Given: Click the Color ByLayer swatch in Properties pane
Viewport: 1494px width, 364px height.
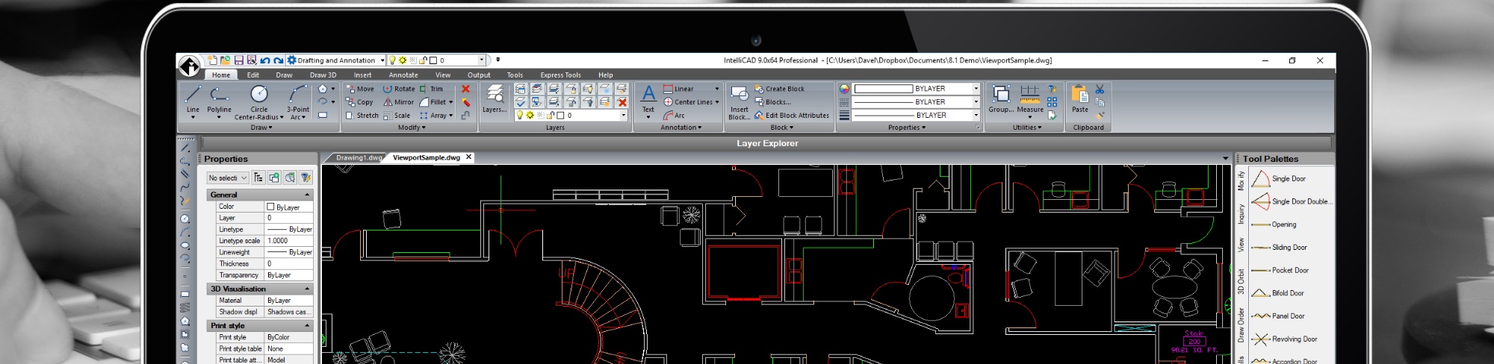Looking at the screenshot, I should [270, 207].
